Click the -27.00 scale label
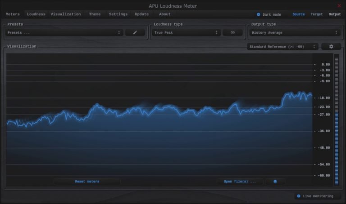 (324, 115)
